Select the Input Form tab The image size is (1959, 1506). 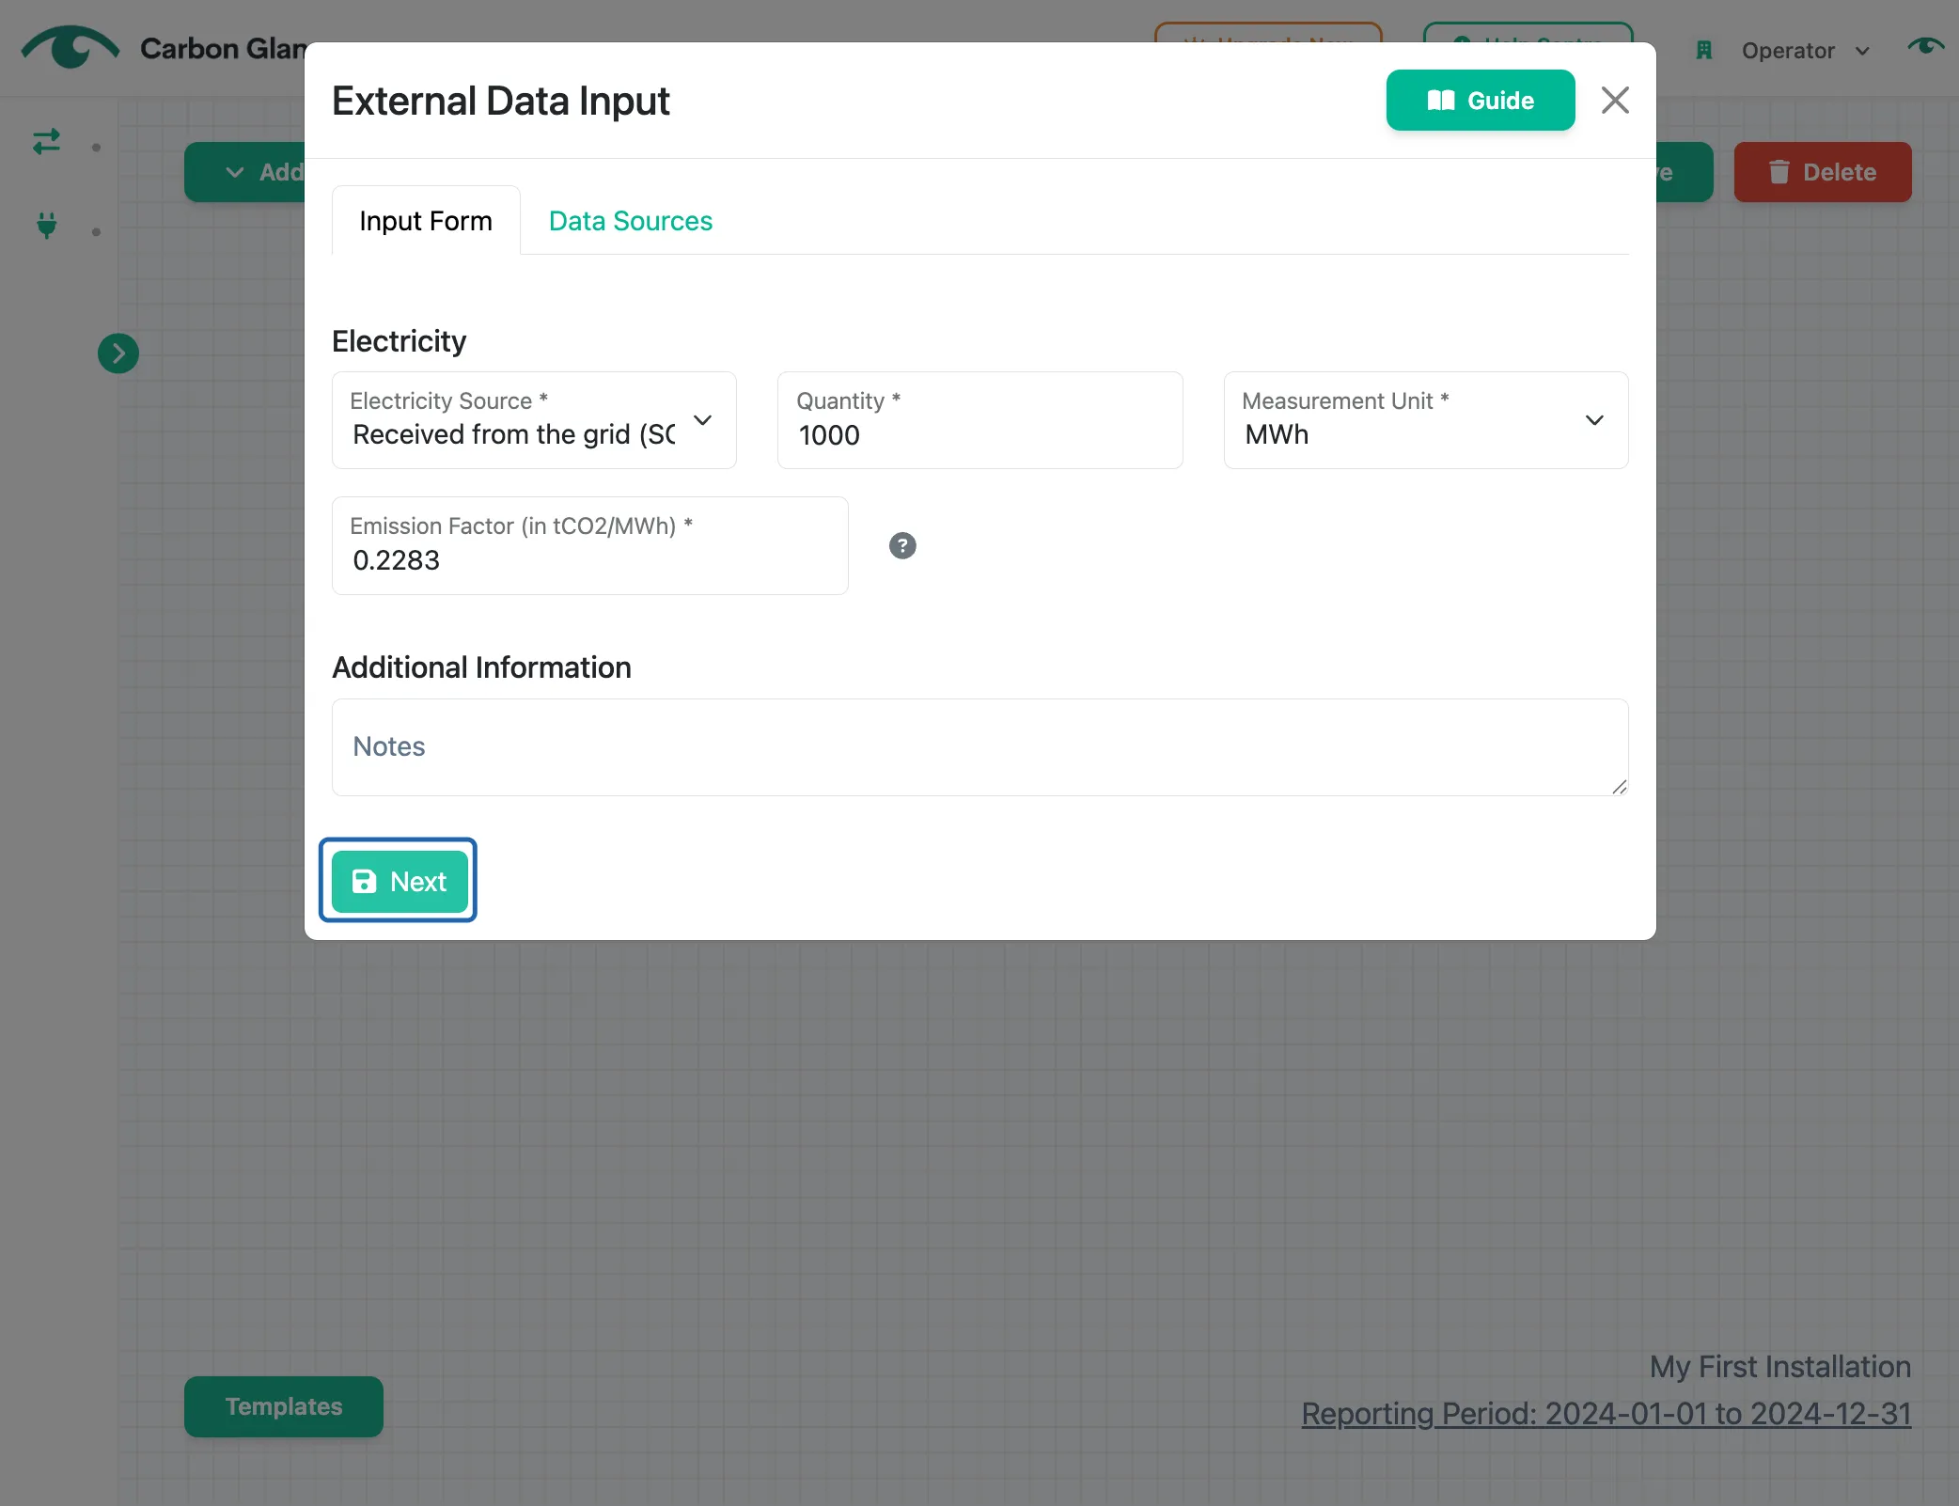pyautogui.click(x=426, y=221)
